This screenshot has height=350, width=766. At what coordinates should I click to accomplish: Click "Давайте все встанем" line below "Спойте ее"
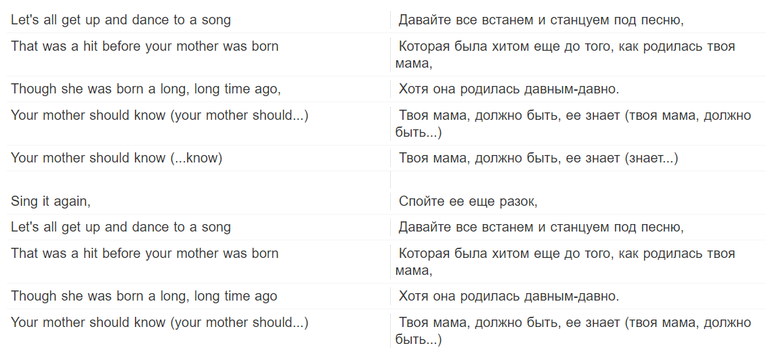pos(540,227)
